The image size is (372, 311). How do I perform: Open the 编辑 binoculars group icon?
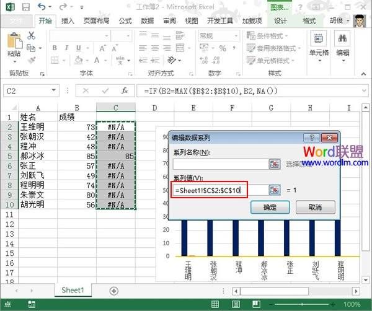342,43
